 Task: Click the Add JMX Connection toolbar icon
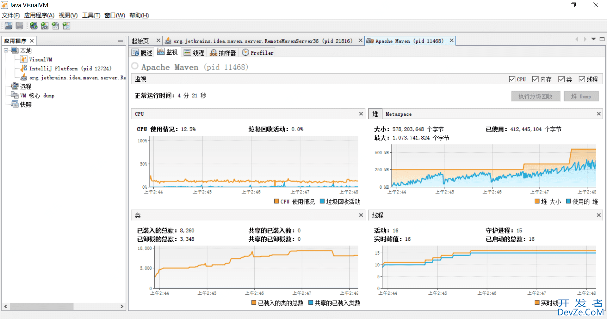point(45,26)
